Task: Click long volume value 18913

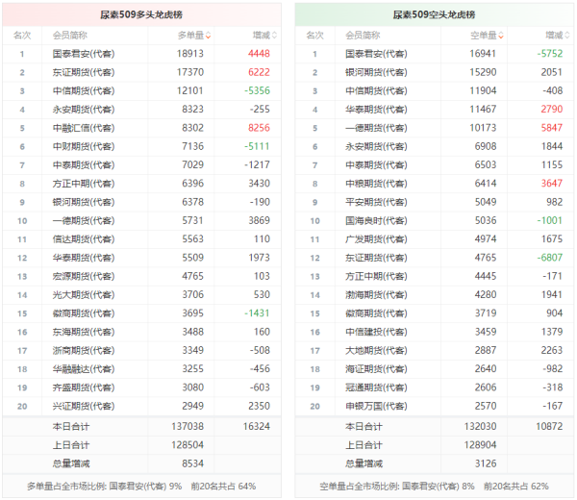Action: click(189, 54)
